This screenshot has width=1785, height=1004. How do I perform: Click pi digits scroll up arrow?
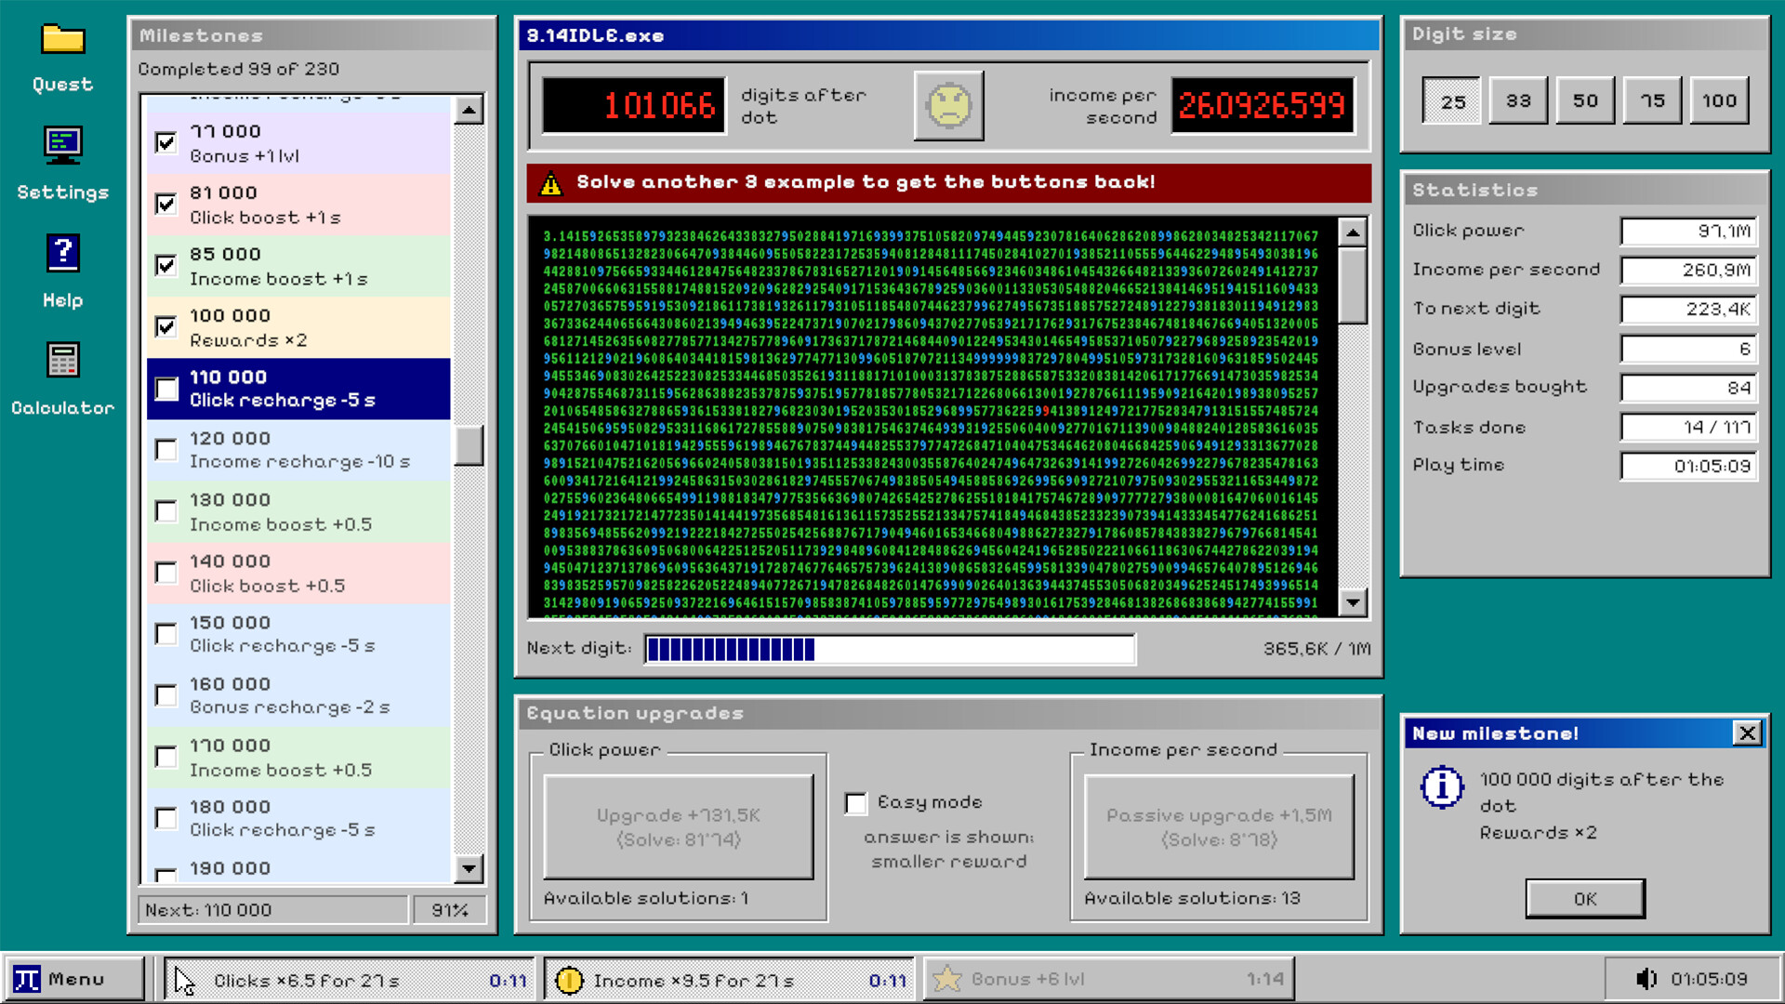click(1353, 232)
